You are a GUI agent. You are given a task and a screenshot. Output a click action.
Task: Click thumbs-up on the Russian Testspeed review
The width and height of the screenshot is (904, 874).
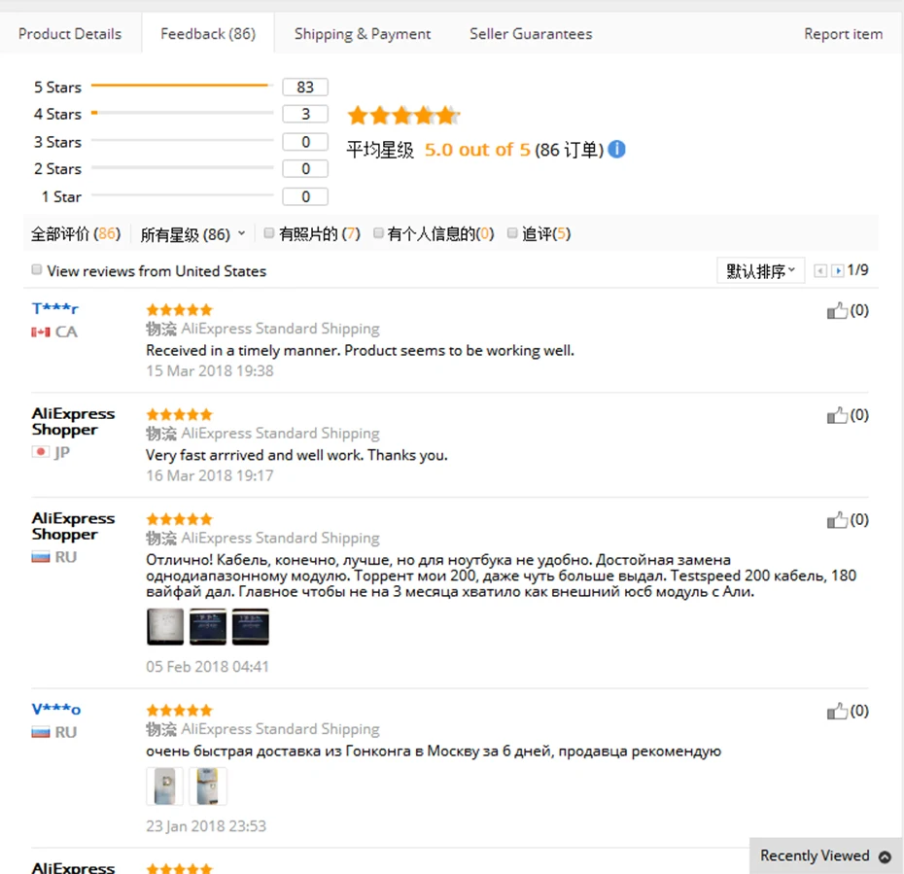tap(837, 521)
